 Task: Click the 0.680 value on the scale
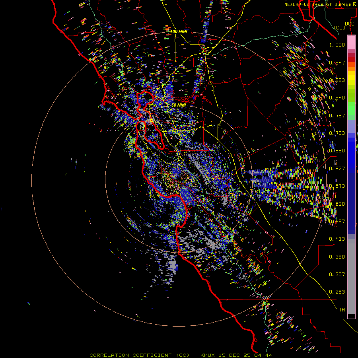337,150
